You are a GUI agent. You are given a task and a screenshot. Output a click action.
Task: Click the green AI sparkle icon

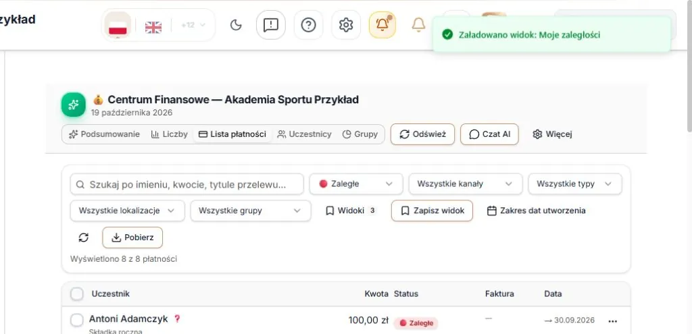pos(73,105)
